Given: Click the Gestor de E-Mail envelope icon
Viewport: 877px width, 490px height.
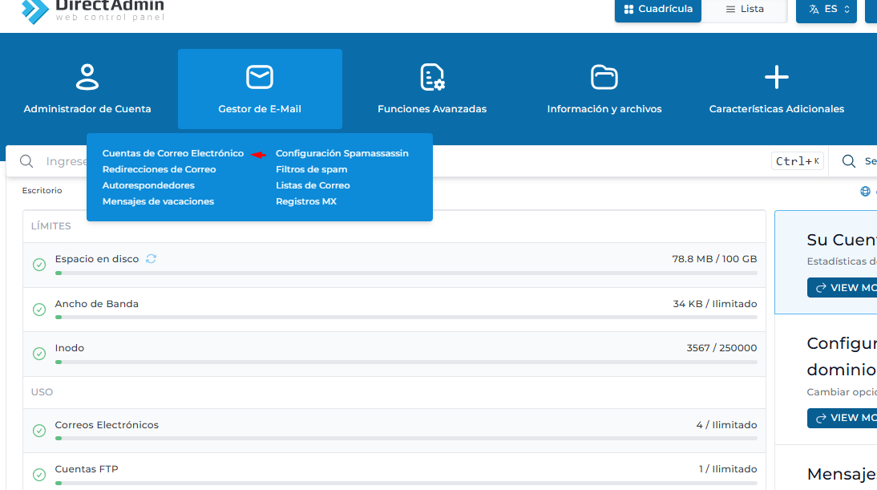Looking at the screenshot, I should tap(260, 77).
